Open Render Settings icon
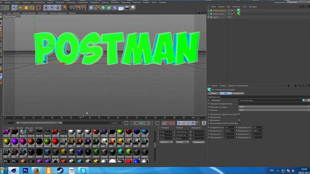Screen dimensions: 310x174 83,8
